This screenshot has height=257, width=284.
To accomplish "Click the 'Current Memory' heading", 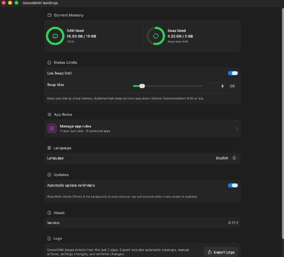I will coord(69,15).
